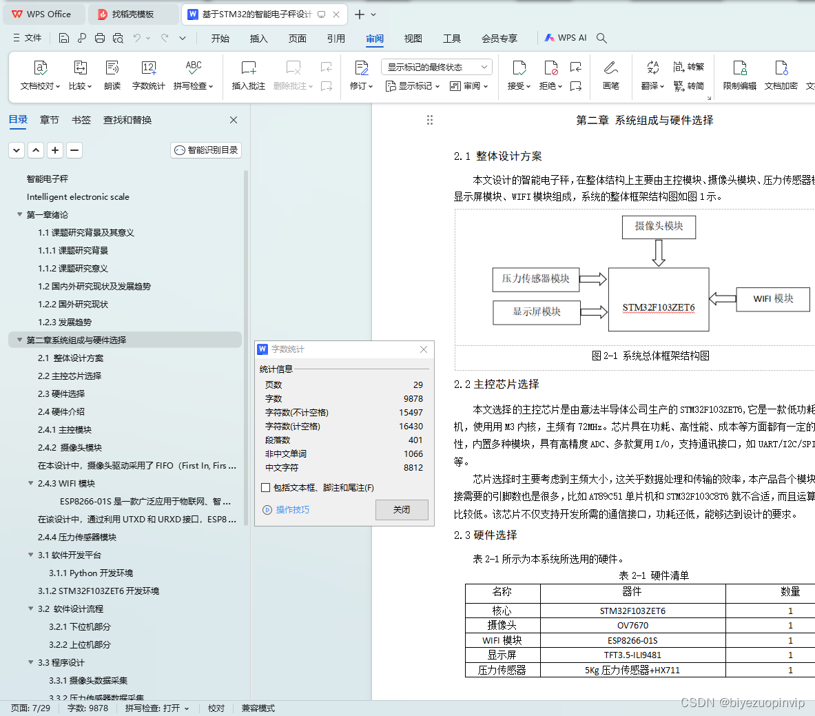Click the 智能识别目录 button
Screen dimensions: 815x716
tap(206, 150)
